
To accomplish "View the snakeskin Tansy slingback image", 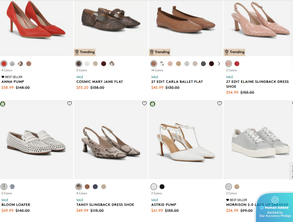I will pos(111,140).
